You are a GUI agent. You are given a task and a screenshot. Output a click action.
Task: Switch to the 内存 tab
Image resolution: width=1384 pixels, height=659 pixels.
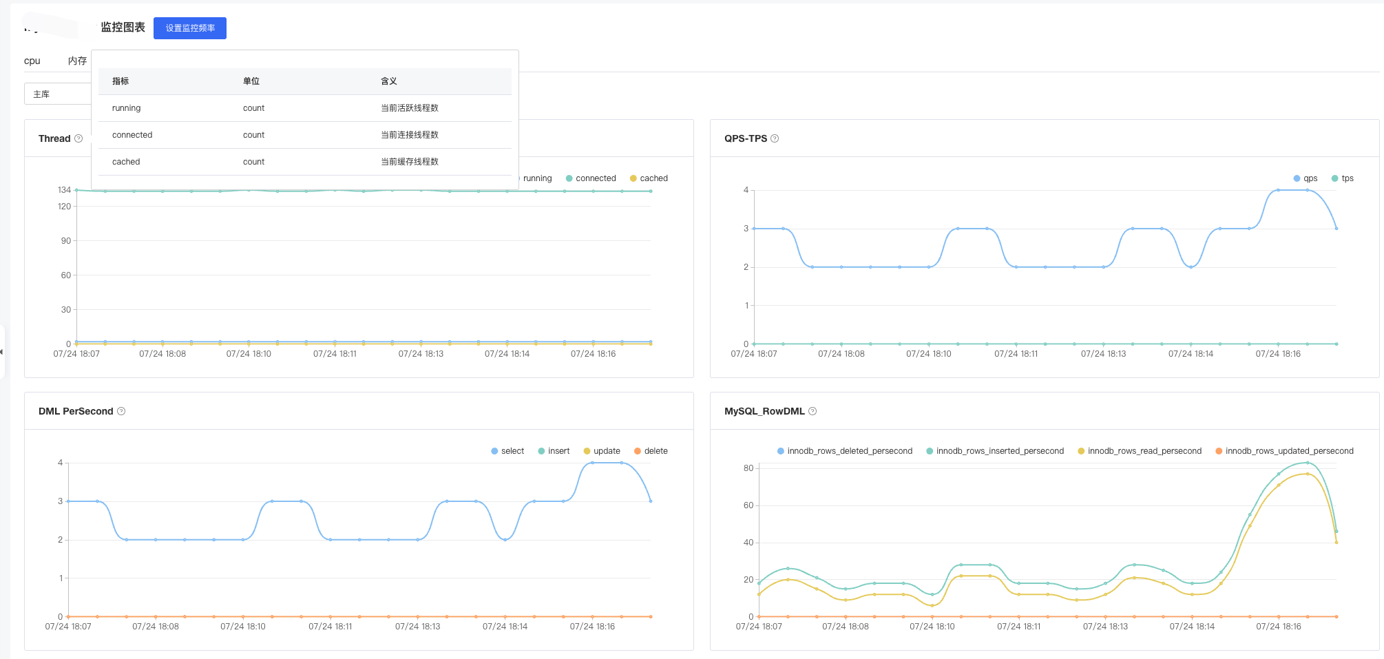coord(77,61)
